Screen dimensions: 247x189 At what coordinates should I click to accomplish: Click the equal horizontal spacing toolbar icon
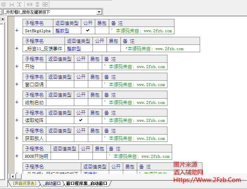pos(12,4)
